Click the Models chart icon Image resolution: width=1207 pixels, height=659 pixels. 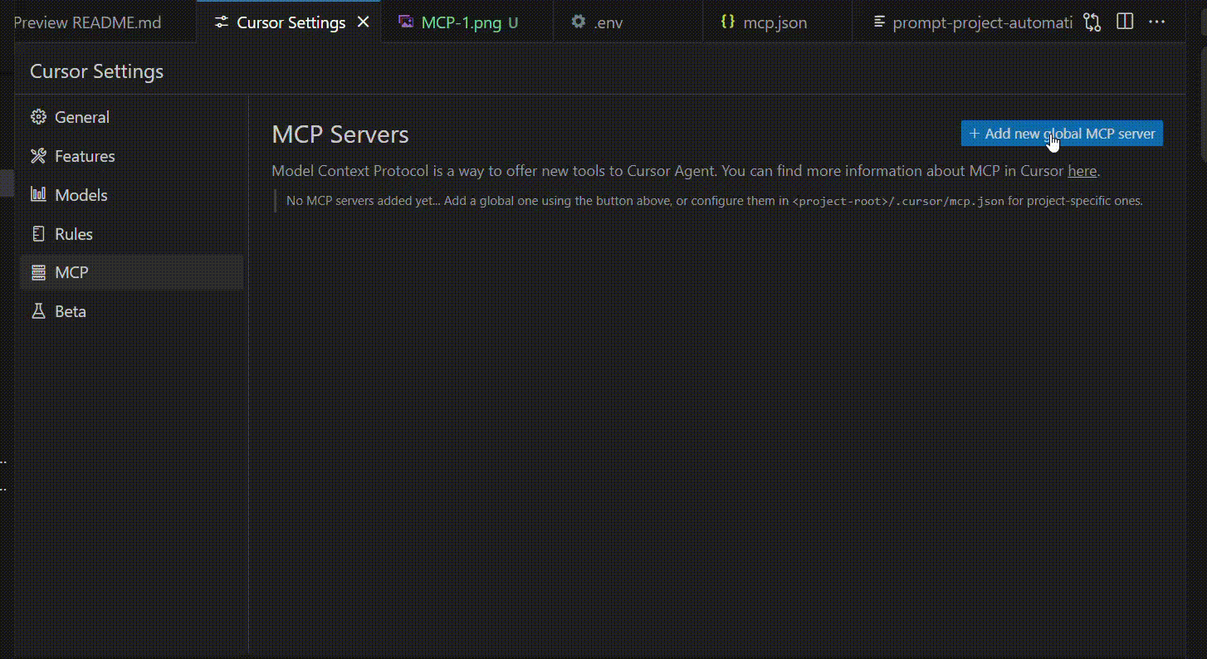(38, 194)
